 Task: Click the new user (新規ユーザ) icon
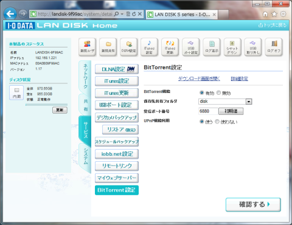pos(87,47)
